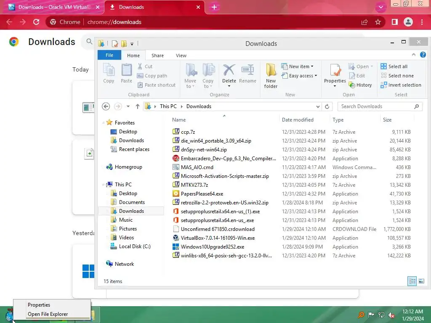Screen dimensions: 431x323
Task: Expand the Open dropdown in the ribbon
Action: [x=372, y=66]
